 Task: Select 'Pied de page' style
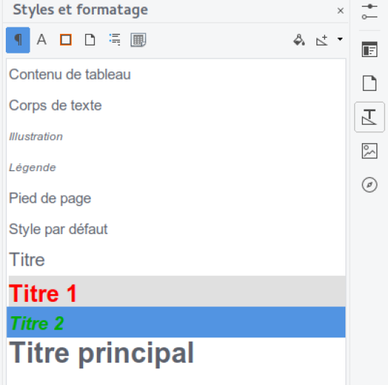point(176,198)
